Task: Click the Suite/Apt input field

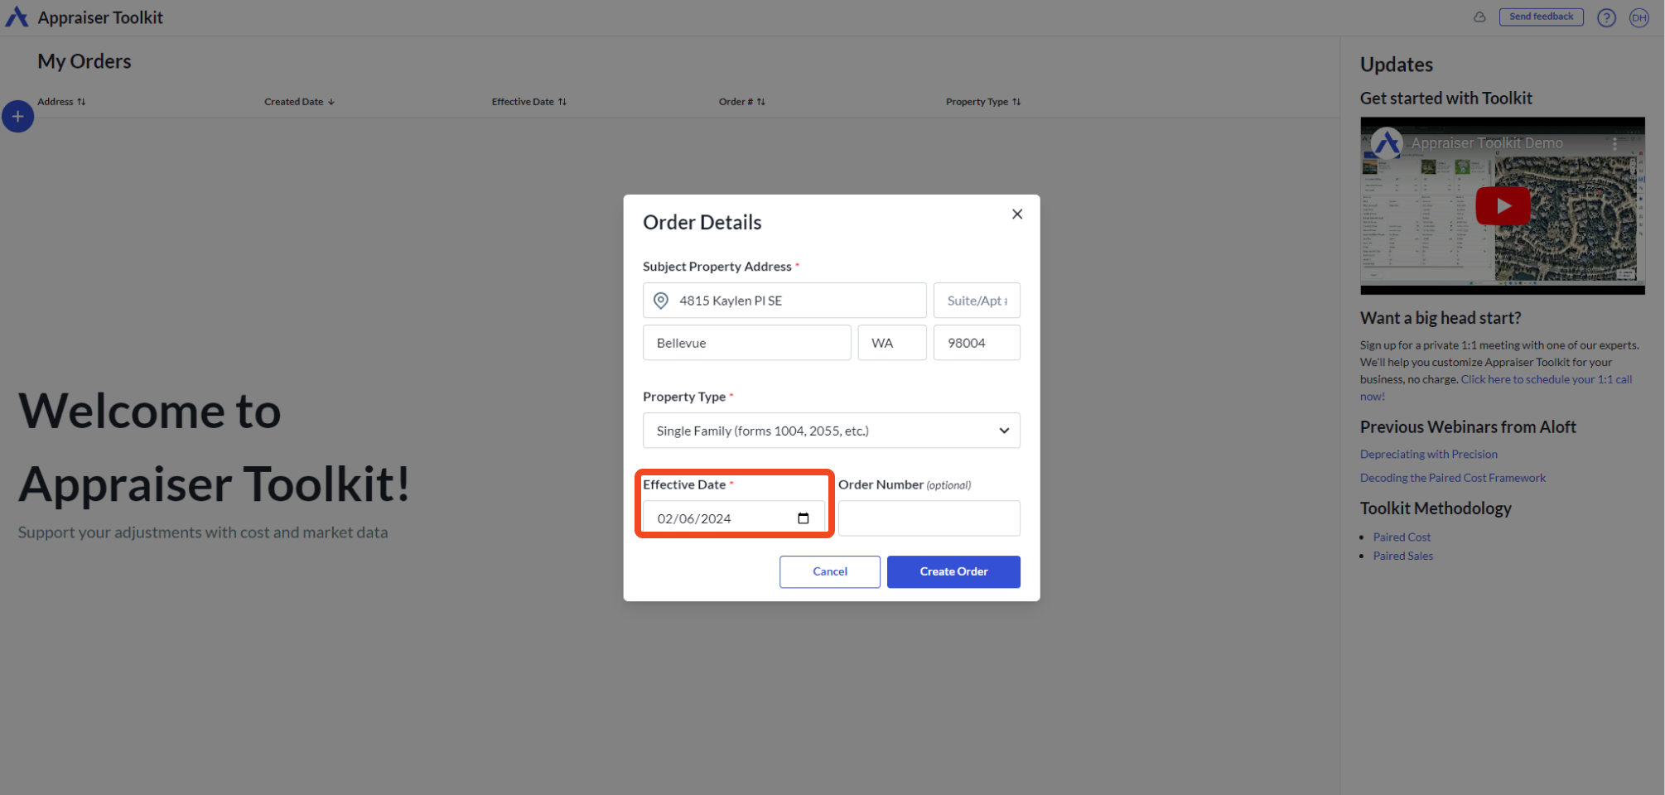Action: [x=977, y=301]
